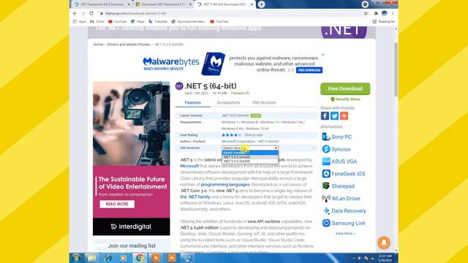Screen dimensions: 468x263
Task: Bookmark this page with the star icon
Action: pyautogui.click(x=366, y=13)
